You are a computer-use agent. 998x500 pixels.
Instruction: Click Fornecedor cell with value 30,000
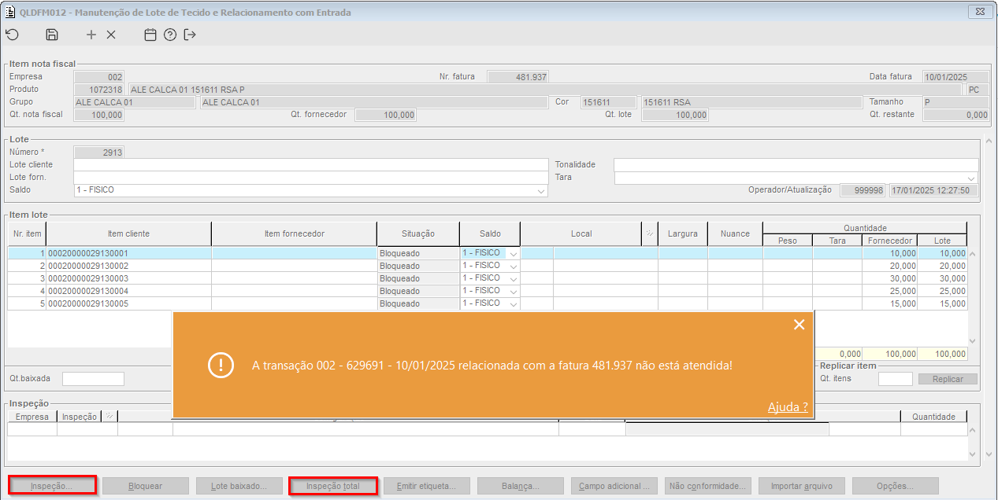coord(889,279)
